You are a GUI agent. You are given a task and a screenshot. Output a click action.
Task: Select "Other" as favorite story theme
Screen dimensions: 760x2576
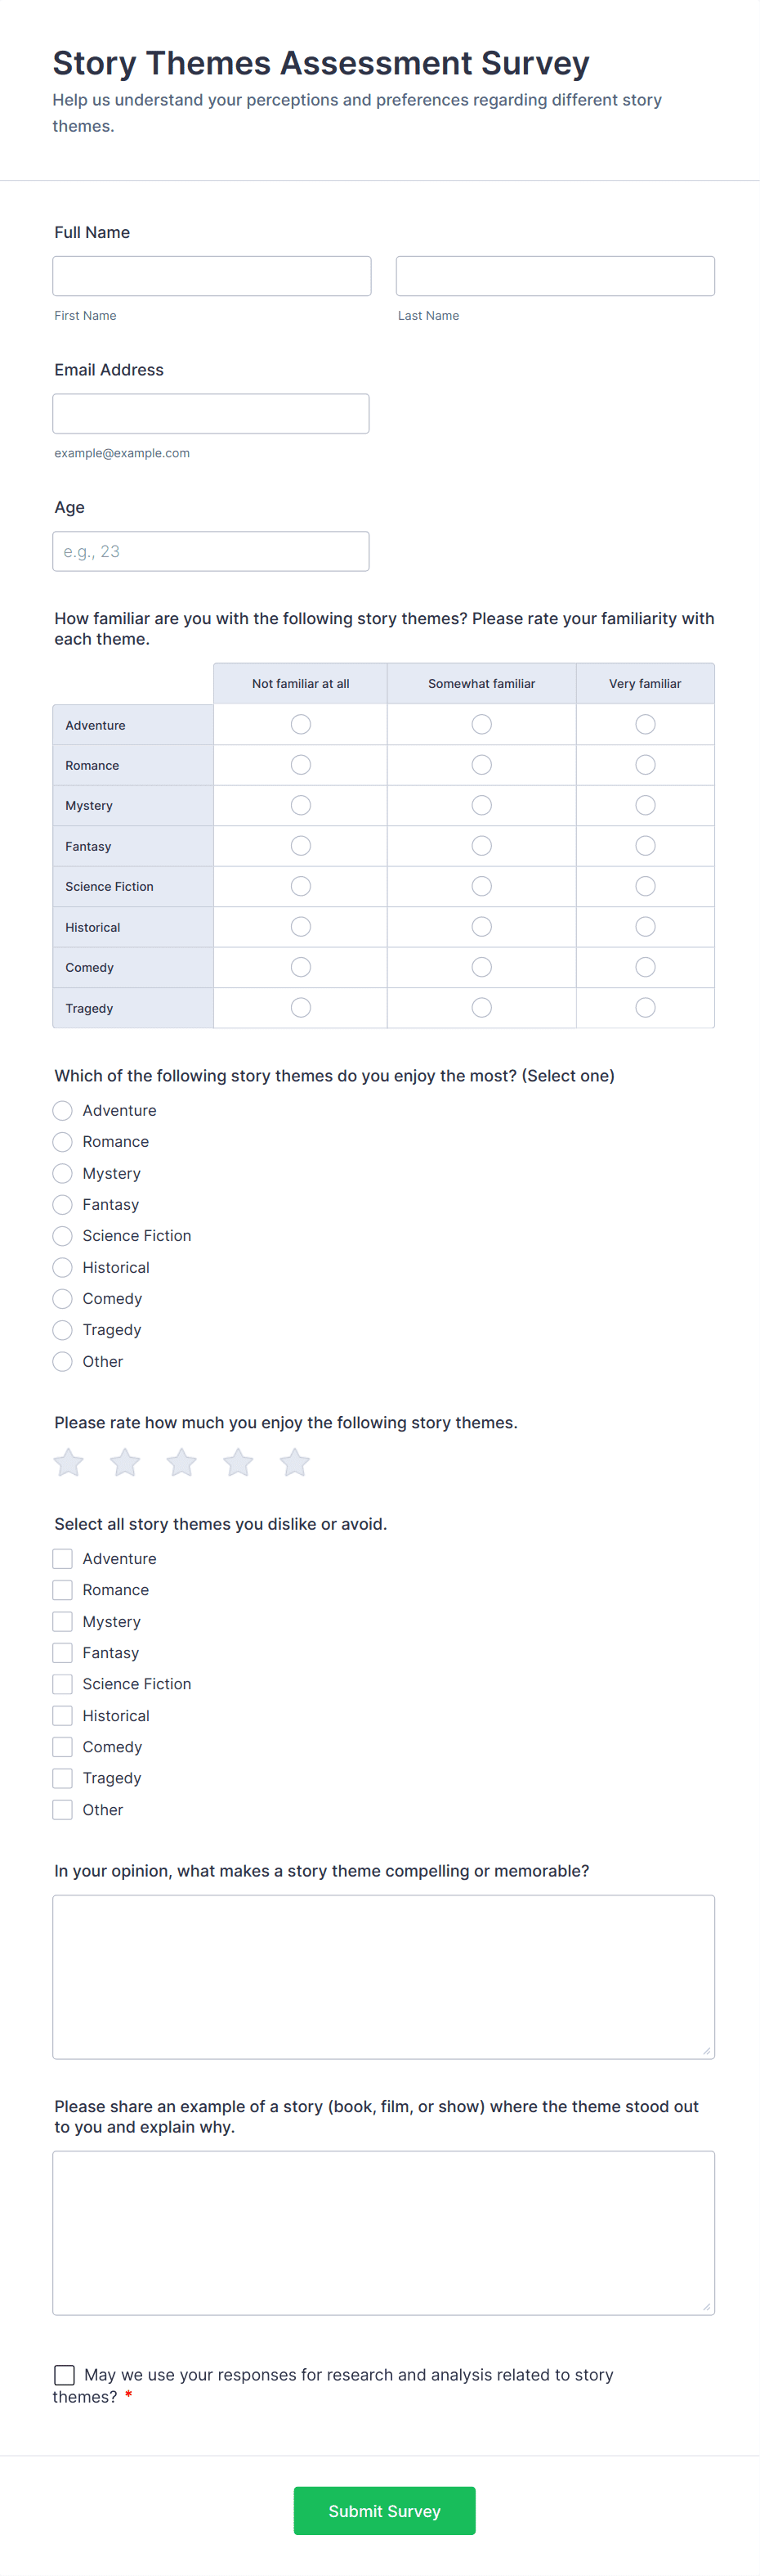tap(62, 1361)
